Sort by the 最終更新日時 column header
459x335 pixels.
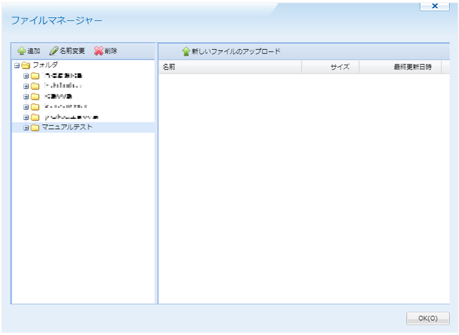coord(400,67)
